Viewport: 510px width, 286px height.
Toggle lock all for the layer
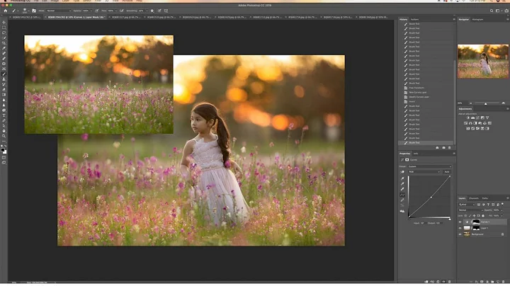coord(483,216)
